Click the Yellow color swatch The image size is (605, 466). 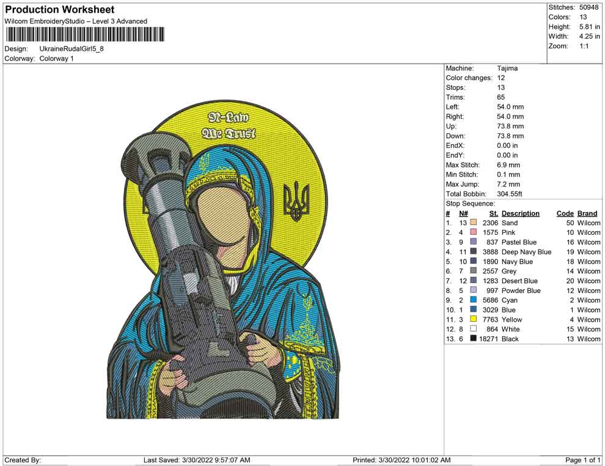tap(474, 319)
